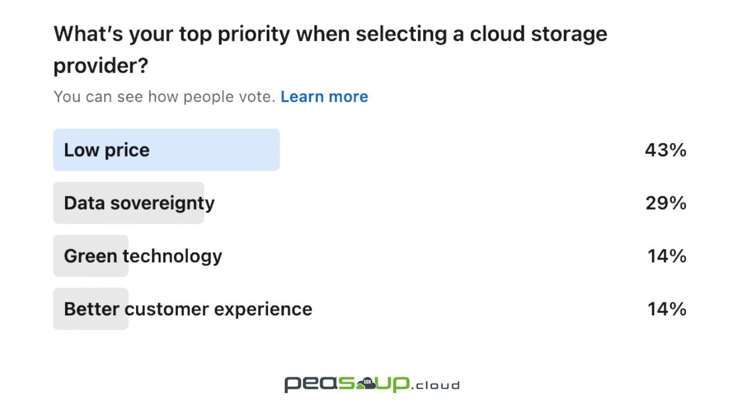Click the cloud icon inside the peasoup logo
Viewport: 744px width, 418px height.
click(x=367, y=384)
